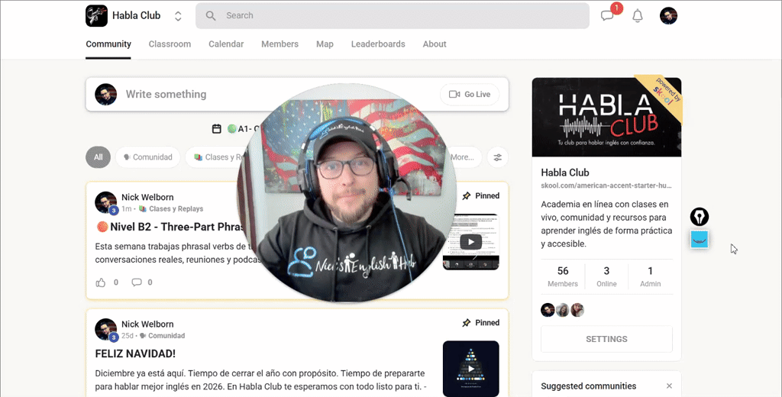Click second member avatar in sidebar
This screenshot has width=782, height=397.
point(563,310)
